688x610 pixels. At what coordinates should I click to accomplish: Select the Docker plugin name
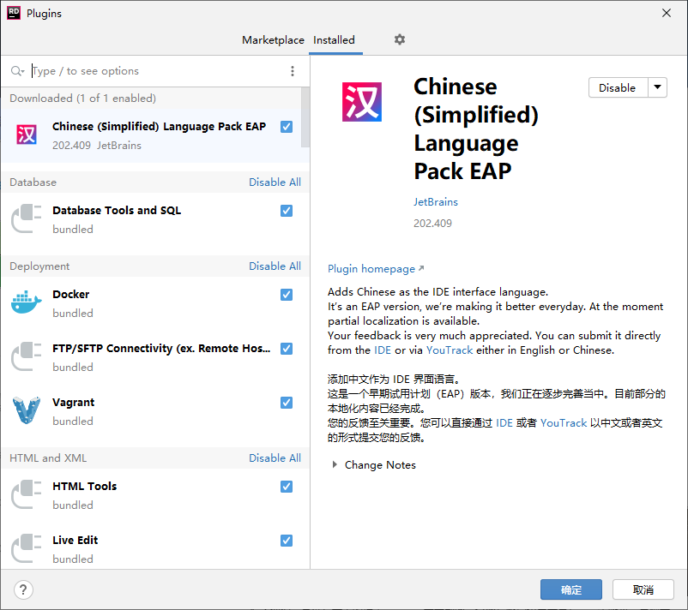coord(70,294)
